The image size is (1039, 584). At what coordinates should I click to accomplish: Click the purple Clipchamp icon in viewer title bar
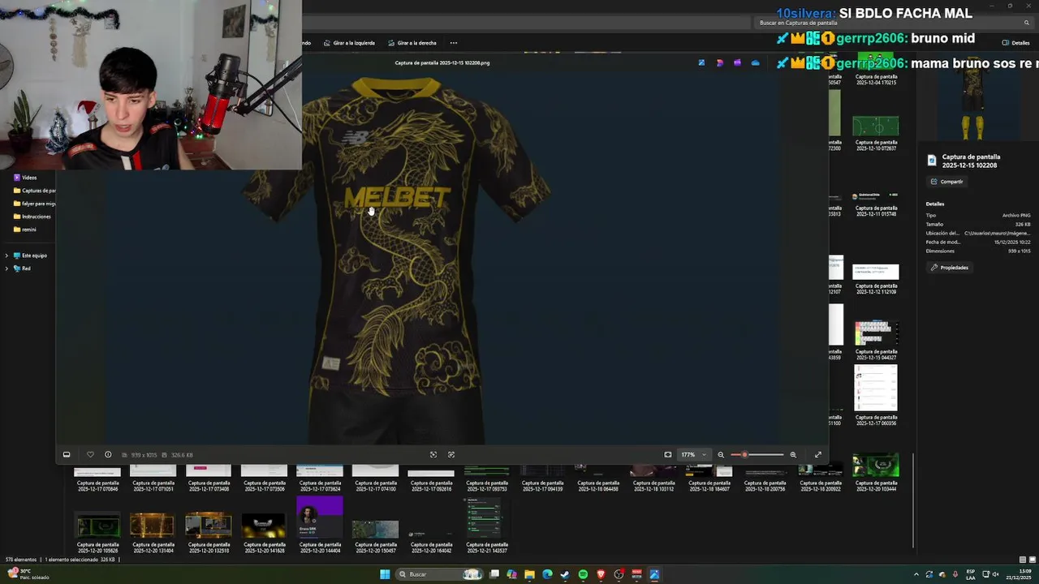point(737,62)
